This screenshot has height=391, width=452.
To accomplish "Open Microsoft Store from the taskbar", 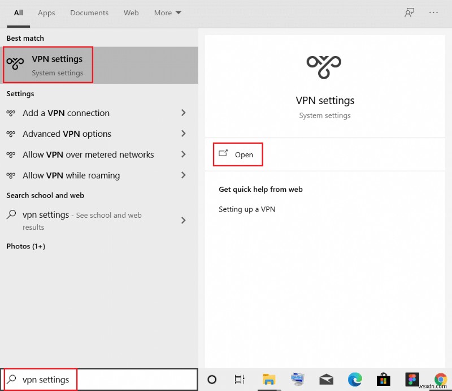I will (384, 380).
